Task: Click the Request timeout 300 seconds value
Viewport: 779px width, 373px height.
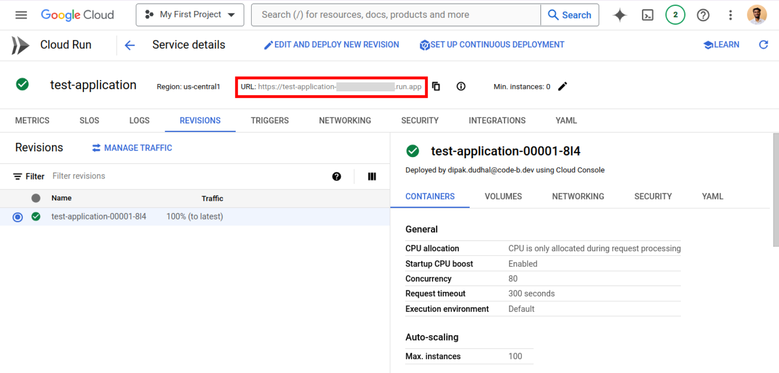Action: (532, 294)
